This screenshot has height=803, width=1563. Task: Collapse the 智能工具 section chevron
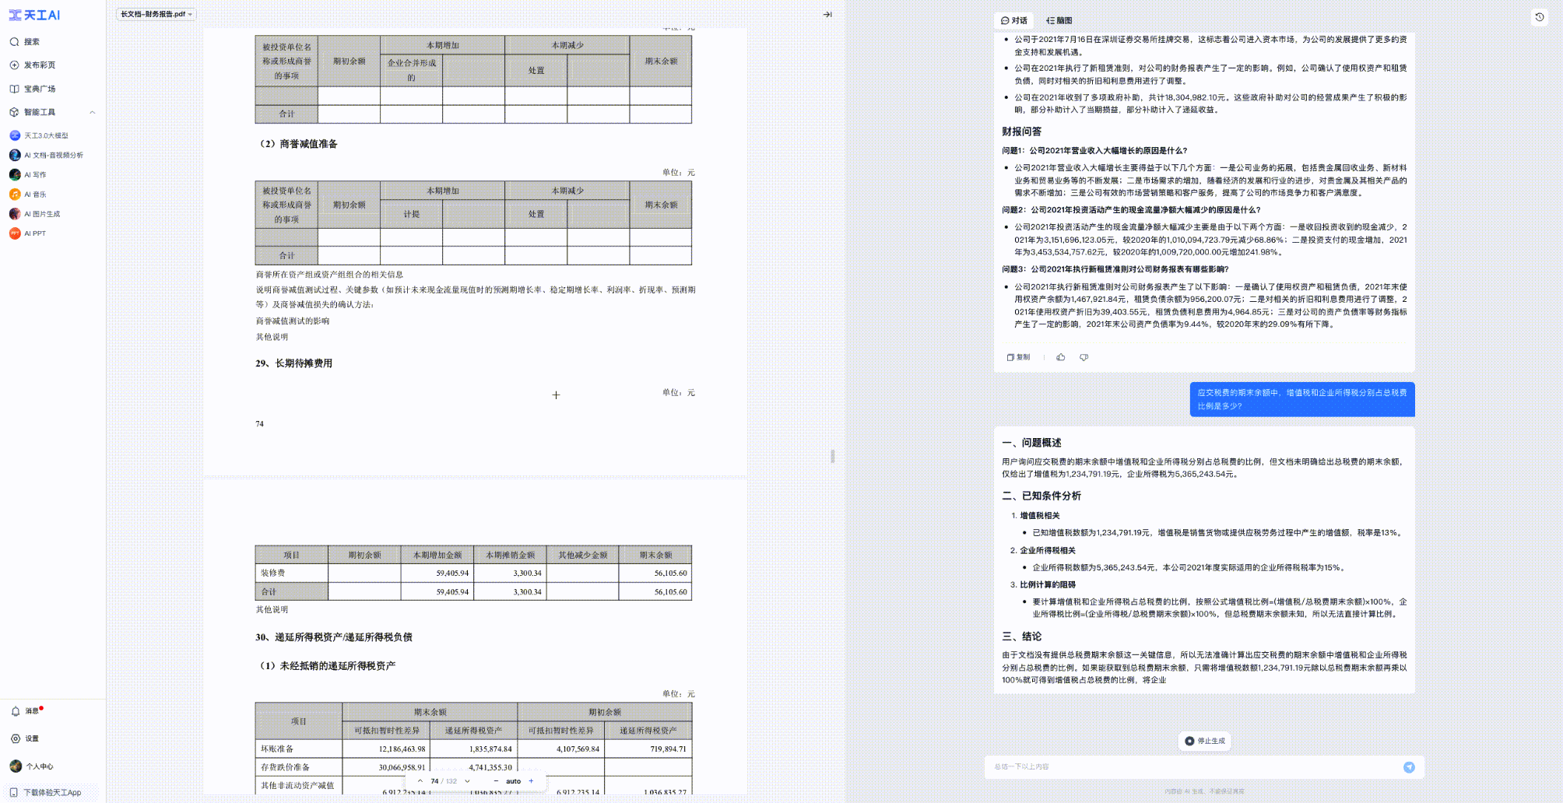92,111
